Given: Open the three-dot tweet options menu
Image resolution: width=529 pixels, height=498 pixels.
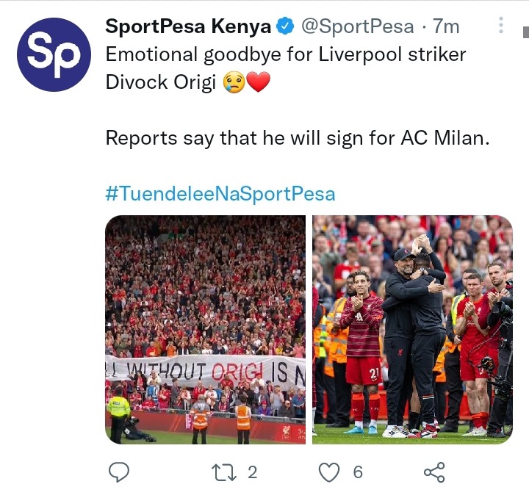Looking at the screenshot, I should tap(501, 25).
